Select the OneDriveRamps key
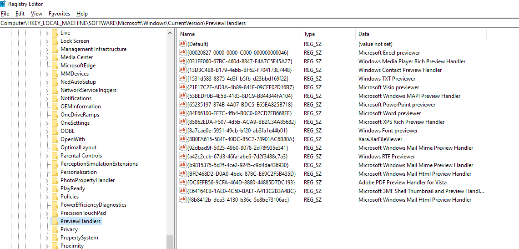The width and height of the screenshot is (519, 249). tap(80, 115)
